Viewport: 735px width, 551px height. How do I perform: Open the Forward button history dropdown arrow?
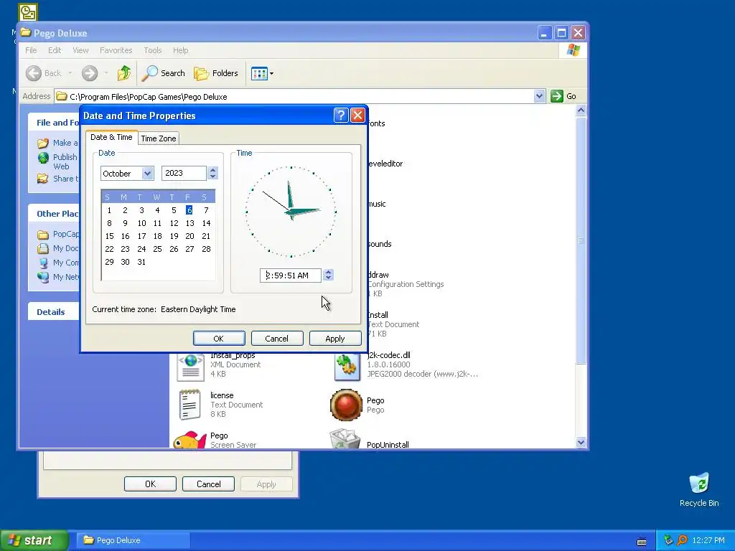click(106, 73)
